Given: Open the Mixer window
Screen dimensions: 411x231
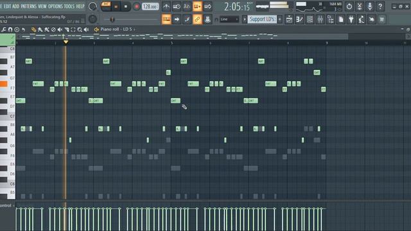Looking at the screenshot, I should pos(320,19).
